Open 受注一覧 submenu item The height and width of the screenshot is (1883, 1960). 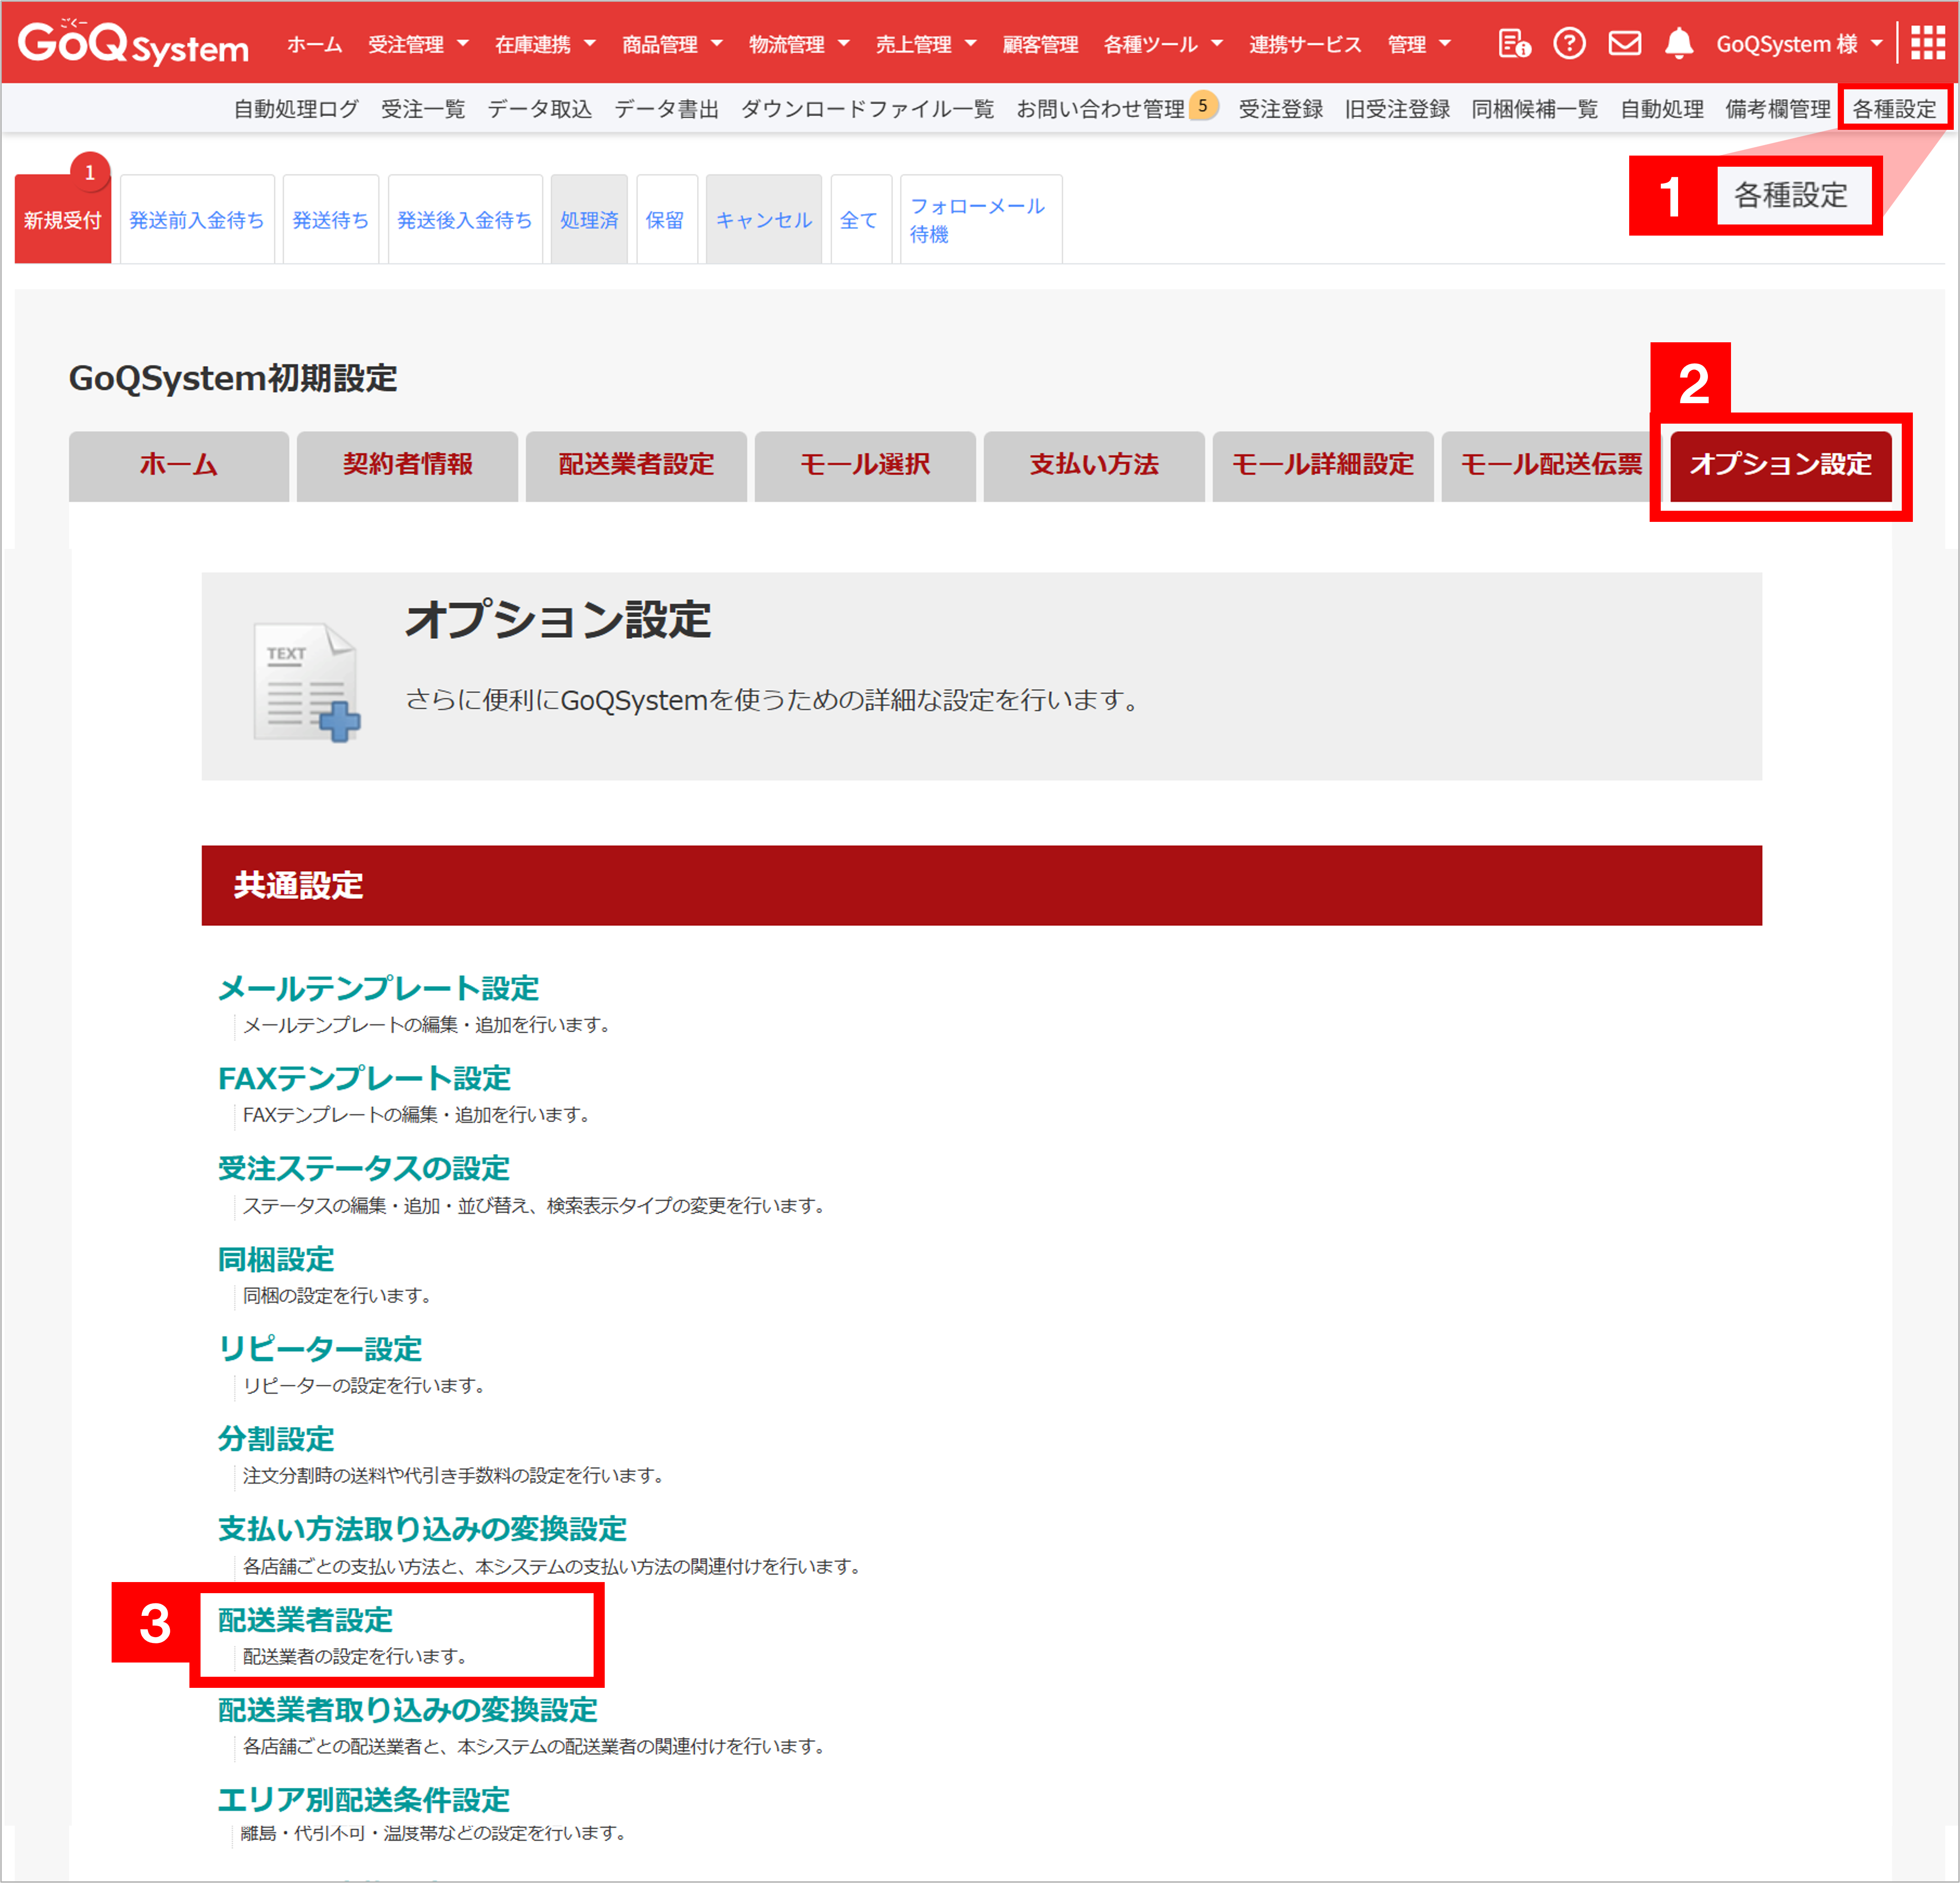423,109
